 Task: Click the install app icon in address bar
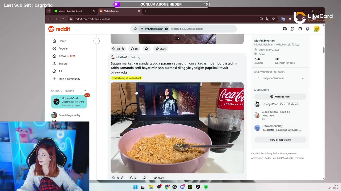pyautogui.click(x=261, y=19)
